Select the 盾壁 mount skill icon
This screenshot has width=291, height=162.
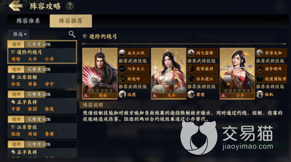pos(191,95)
